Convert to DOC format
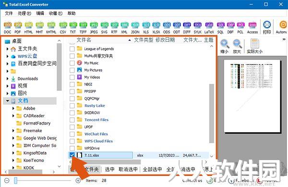 click(x=8, y=27)
